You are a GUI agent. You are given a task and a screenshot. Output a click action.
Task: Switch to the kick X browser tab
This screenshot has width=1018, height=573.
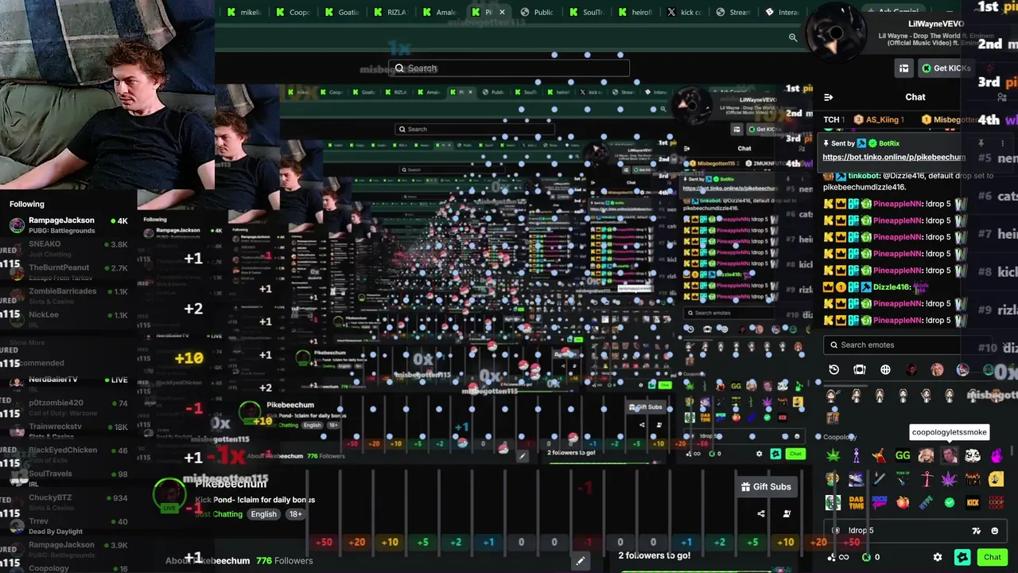point(685,12)
